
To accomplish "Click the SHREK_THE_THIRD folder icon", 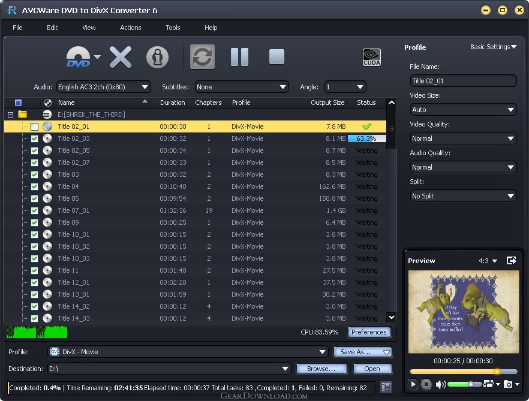I will coord(22,114).
